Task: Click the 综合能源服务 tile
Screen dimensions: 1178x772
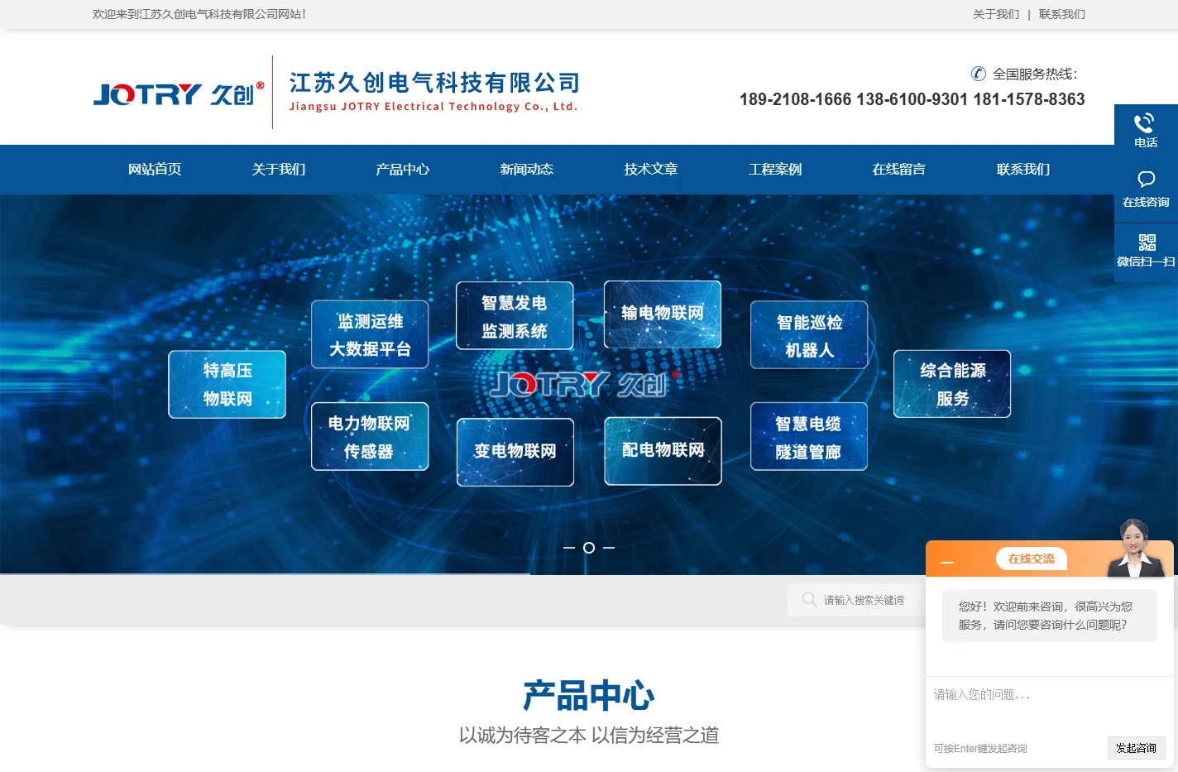Action: pos(952,384)
